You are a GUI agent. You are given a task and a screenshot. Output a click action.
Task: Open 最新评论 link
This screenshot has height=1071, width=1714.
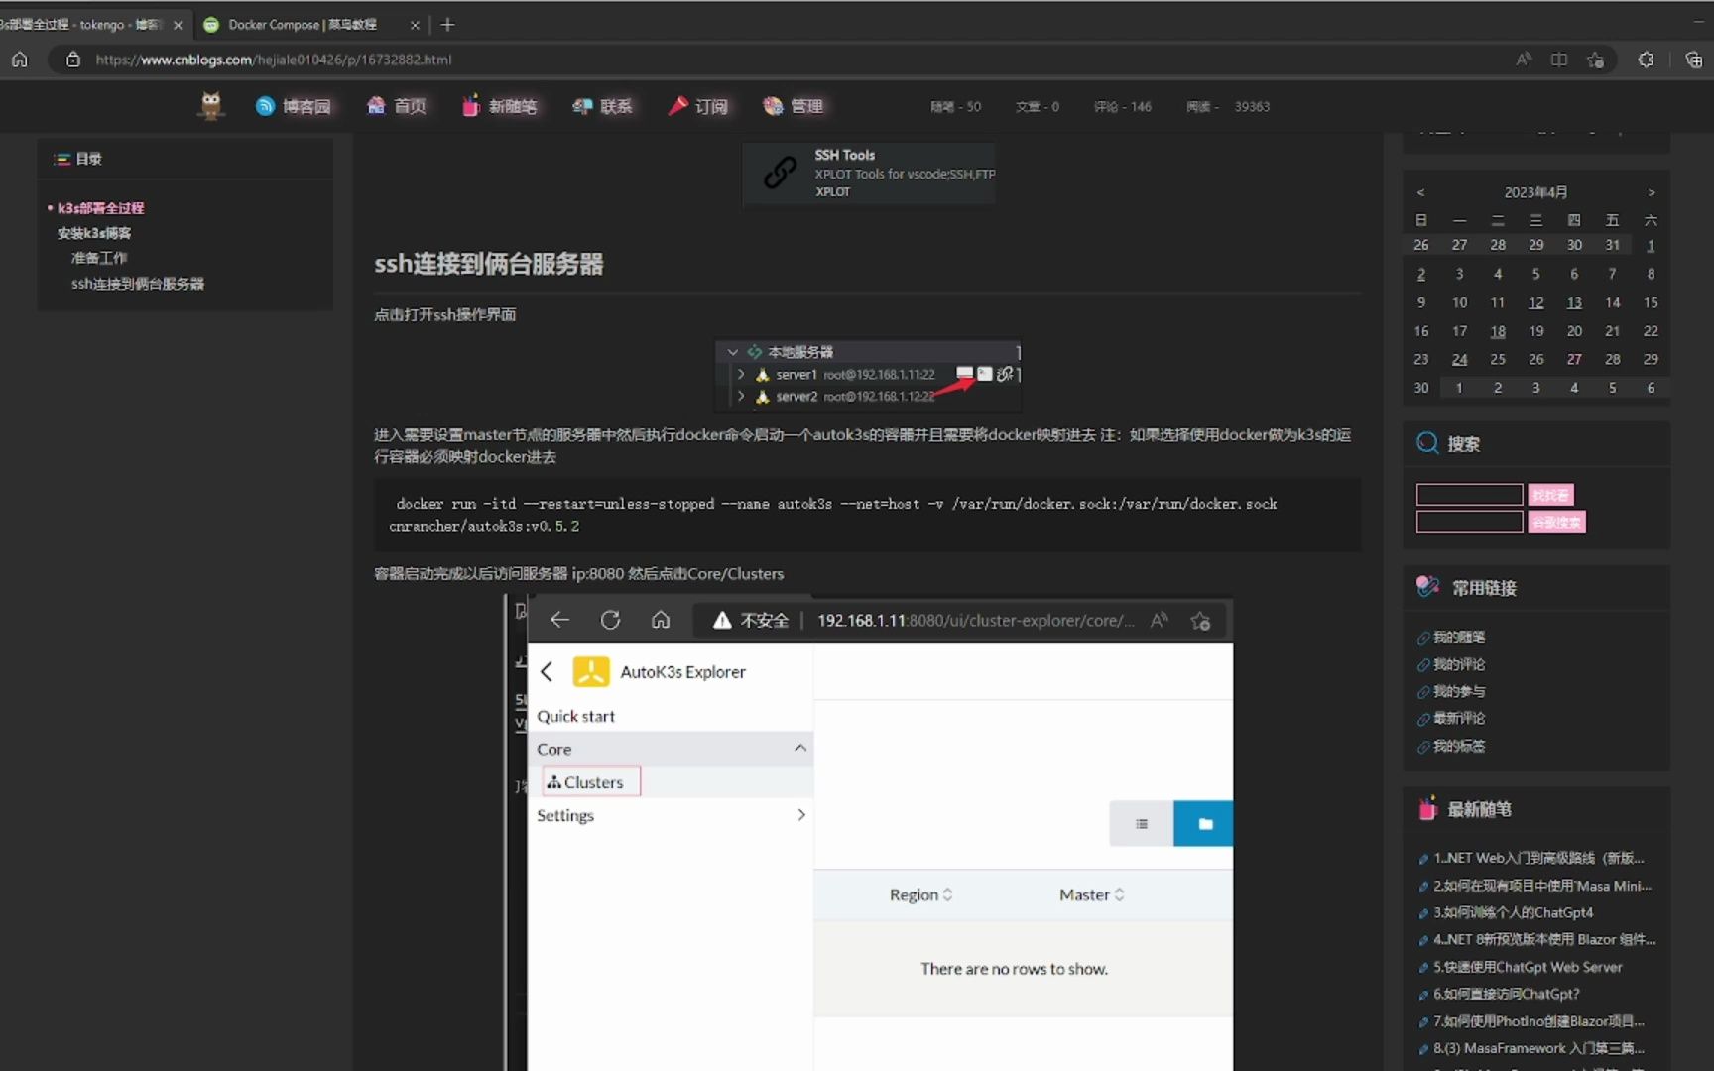click(x=1458, y=718)
